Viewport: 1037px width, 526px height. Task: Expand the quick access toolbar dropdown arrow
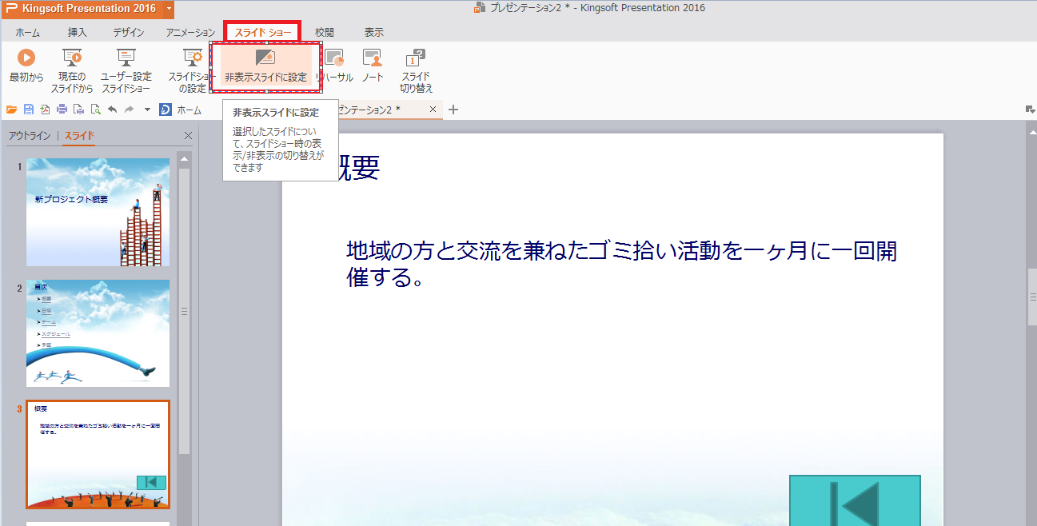pyautogui.click(x=147, y=110)
